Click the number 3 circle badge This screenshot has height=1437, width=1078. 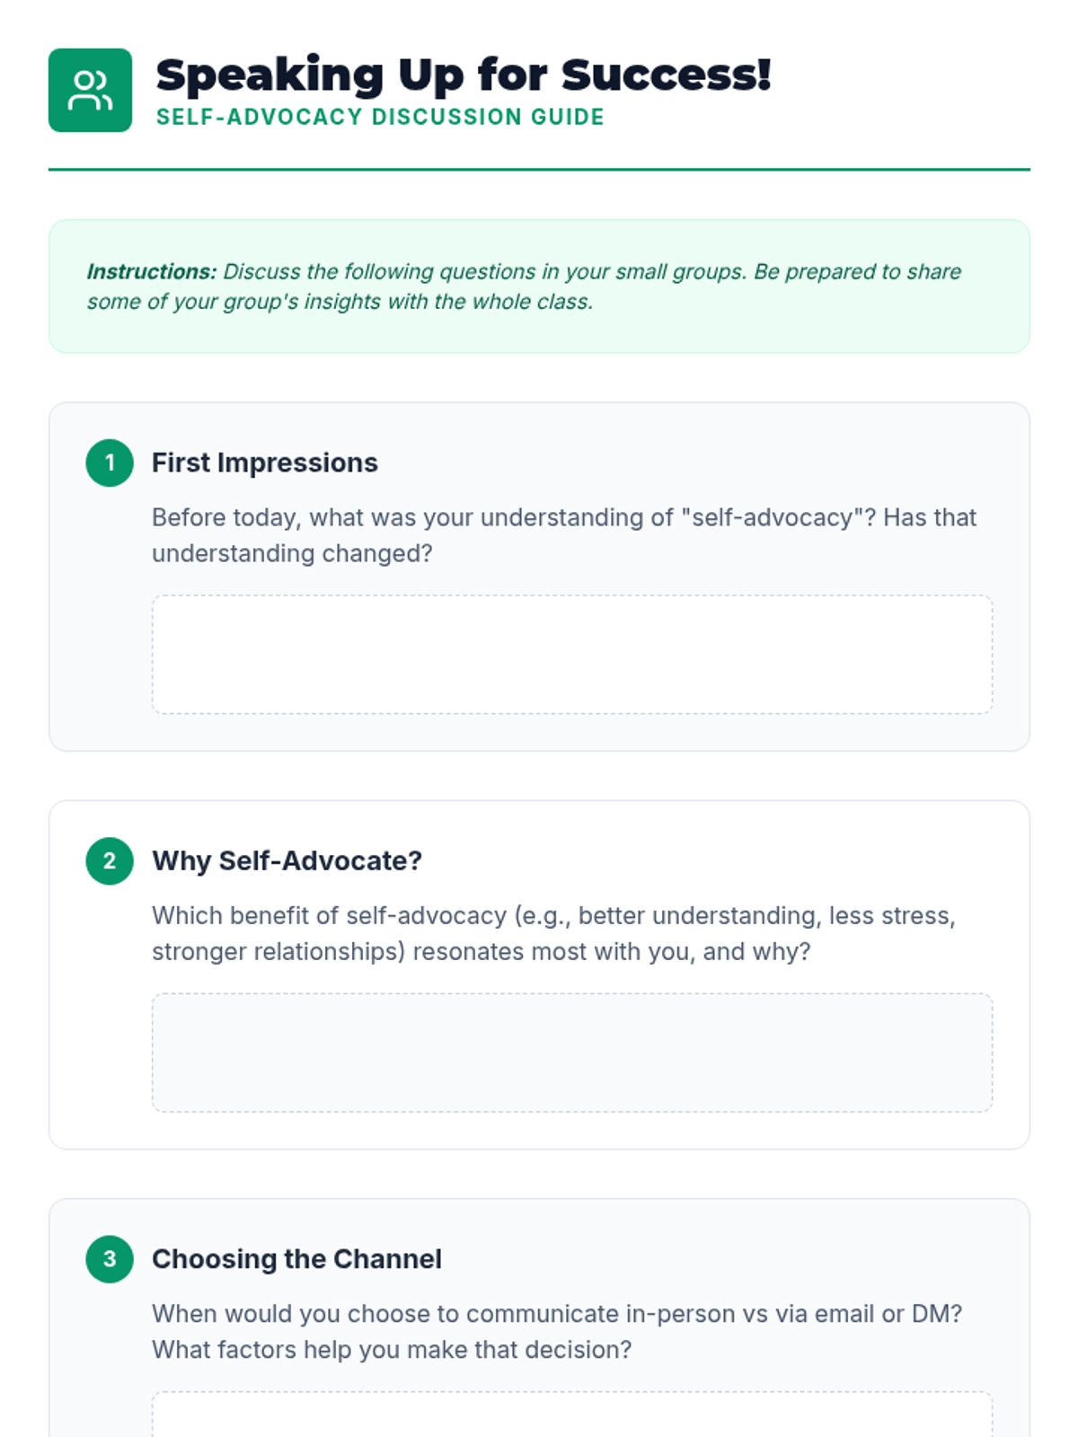click(x=110, y=1258)
